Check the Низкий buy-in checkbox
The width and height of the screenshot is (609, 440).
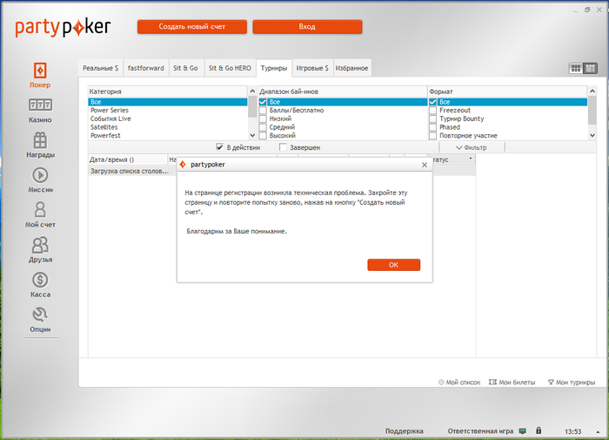pyautogui.click(x=263, y=118)
